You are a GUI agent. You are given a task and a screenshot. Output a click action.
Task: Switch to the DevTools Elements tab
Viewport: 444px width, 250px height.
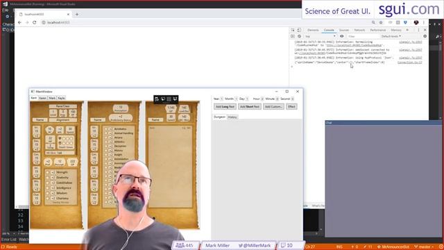[313, 30]
